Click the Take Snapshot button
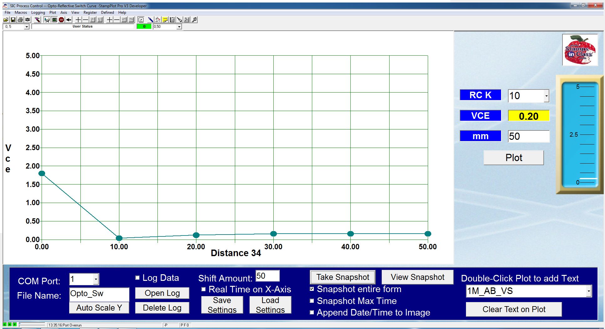Image resolution: width=605 pixels, height=329 pixels. tap(343, 277)
